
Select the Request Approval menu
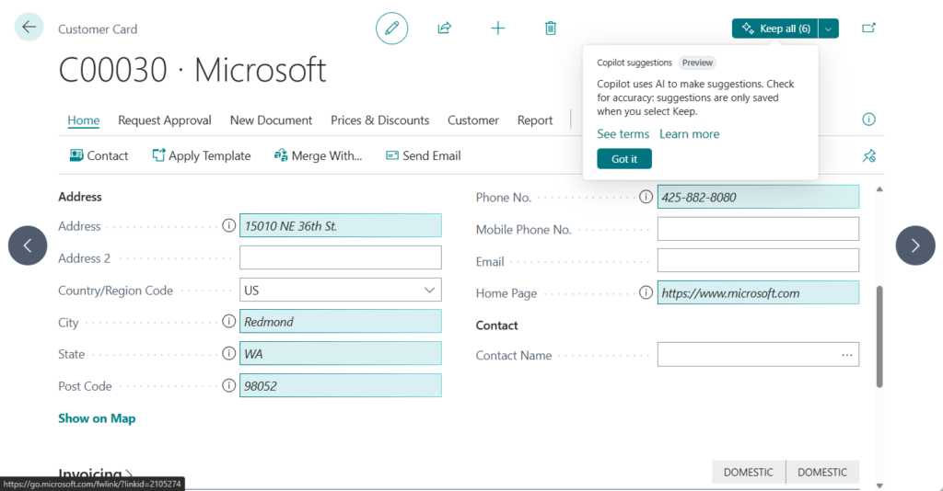[165, 120]
